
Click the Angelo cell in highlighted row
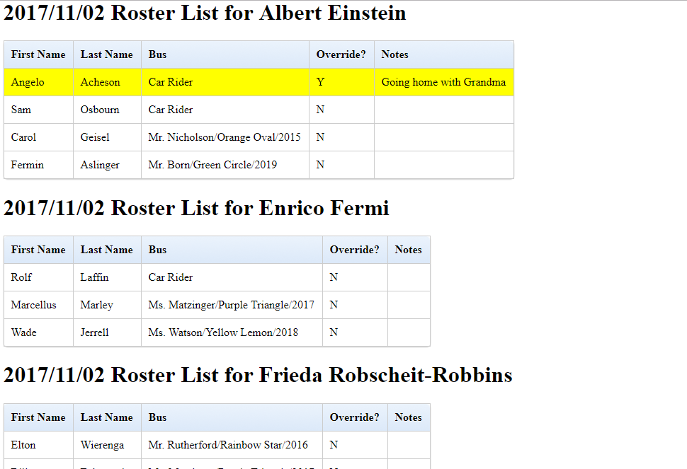point(38,82)
